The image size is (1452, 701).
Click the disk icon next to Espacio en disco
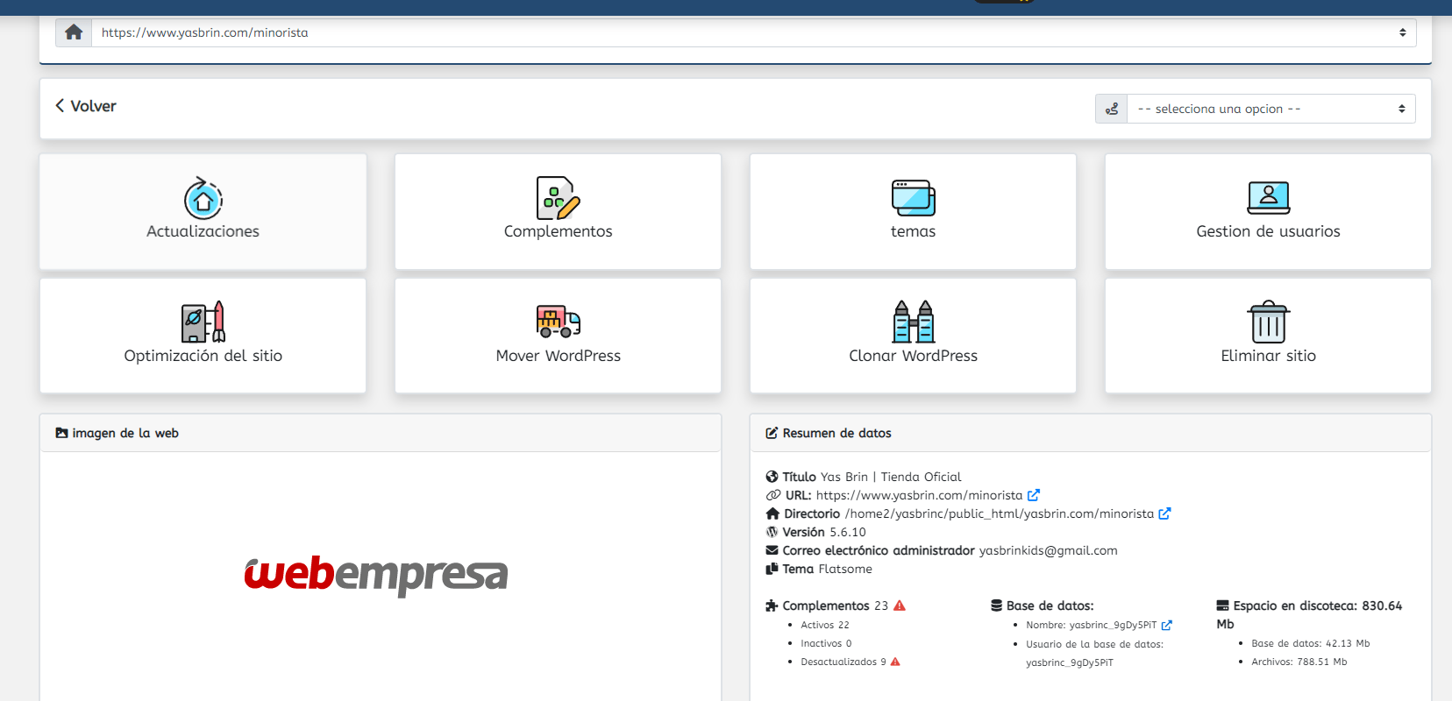pos(1222,605)
